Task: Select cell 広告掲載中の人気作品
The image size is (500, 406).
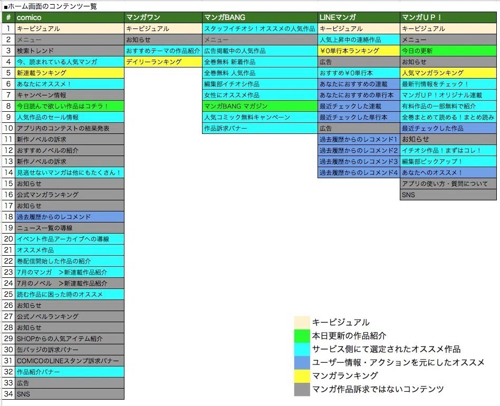Action: pyautogui.click(x=260, y=51)
